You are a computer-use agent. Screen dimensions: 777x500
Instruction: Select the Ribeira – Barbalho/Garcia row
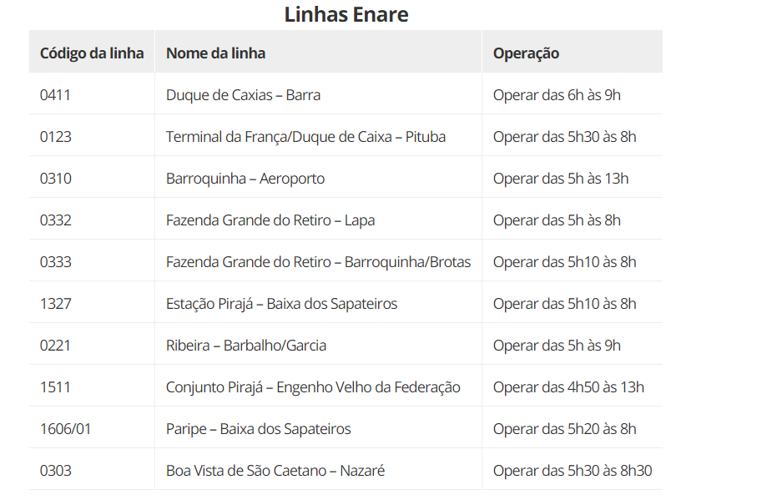346,345
